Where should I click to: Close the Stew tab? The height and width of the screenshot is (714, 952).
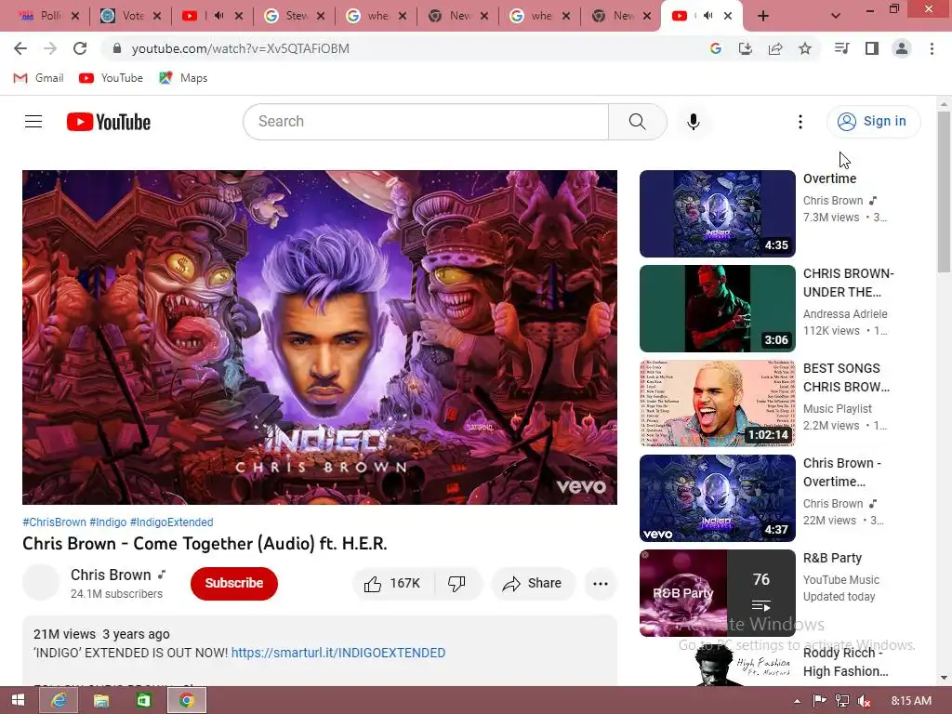coord(321,16)
